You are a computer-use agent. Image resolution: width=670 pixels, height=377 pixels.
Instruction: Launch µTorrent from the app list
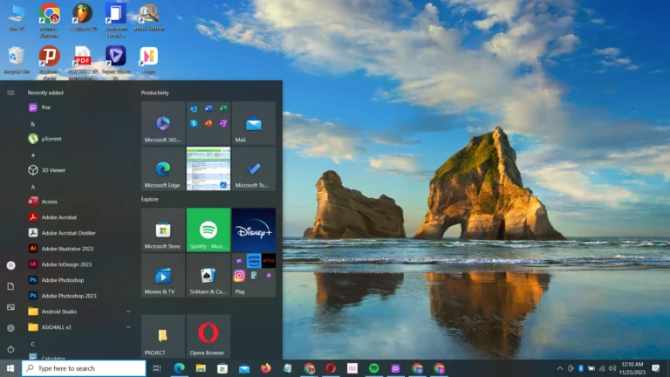79,139
